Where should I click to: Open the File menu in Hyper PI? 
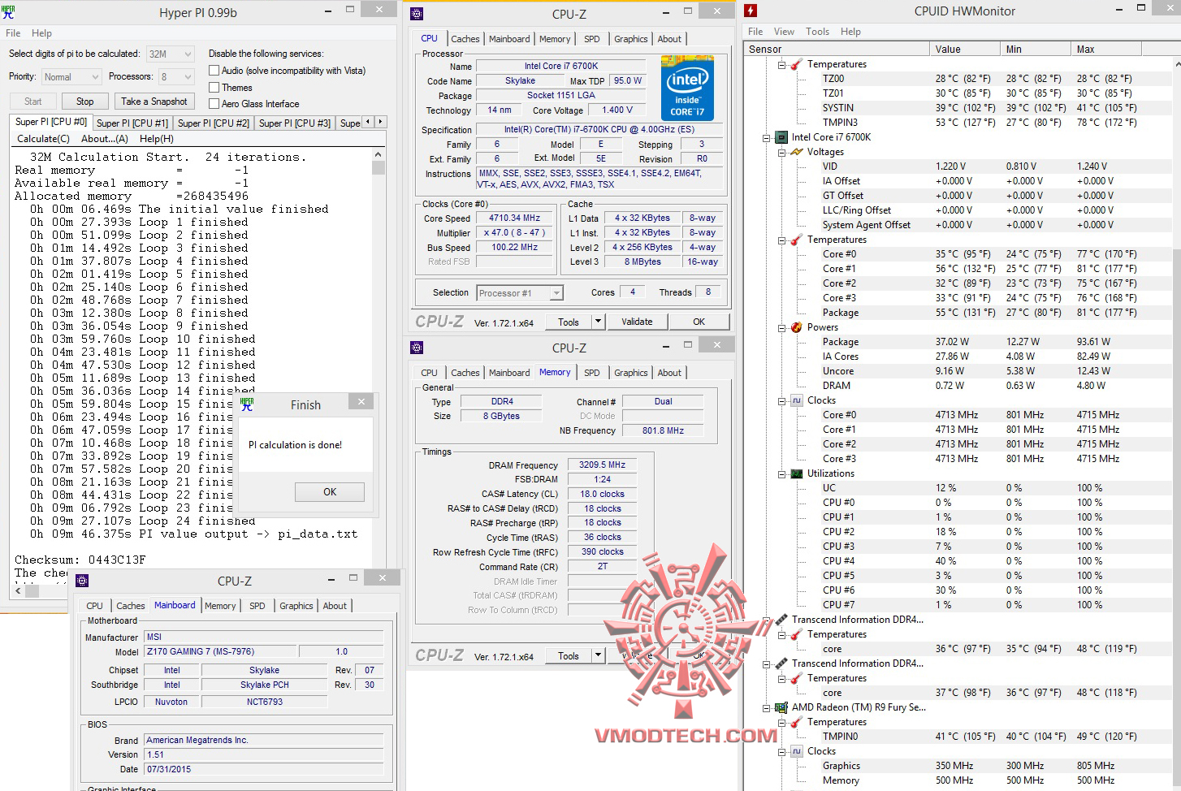click(x=13, y=33)
